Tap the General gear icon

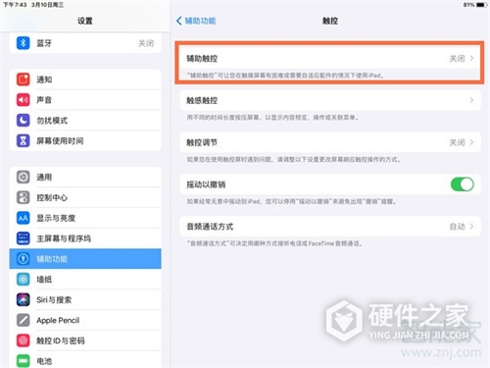(23, 177)
